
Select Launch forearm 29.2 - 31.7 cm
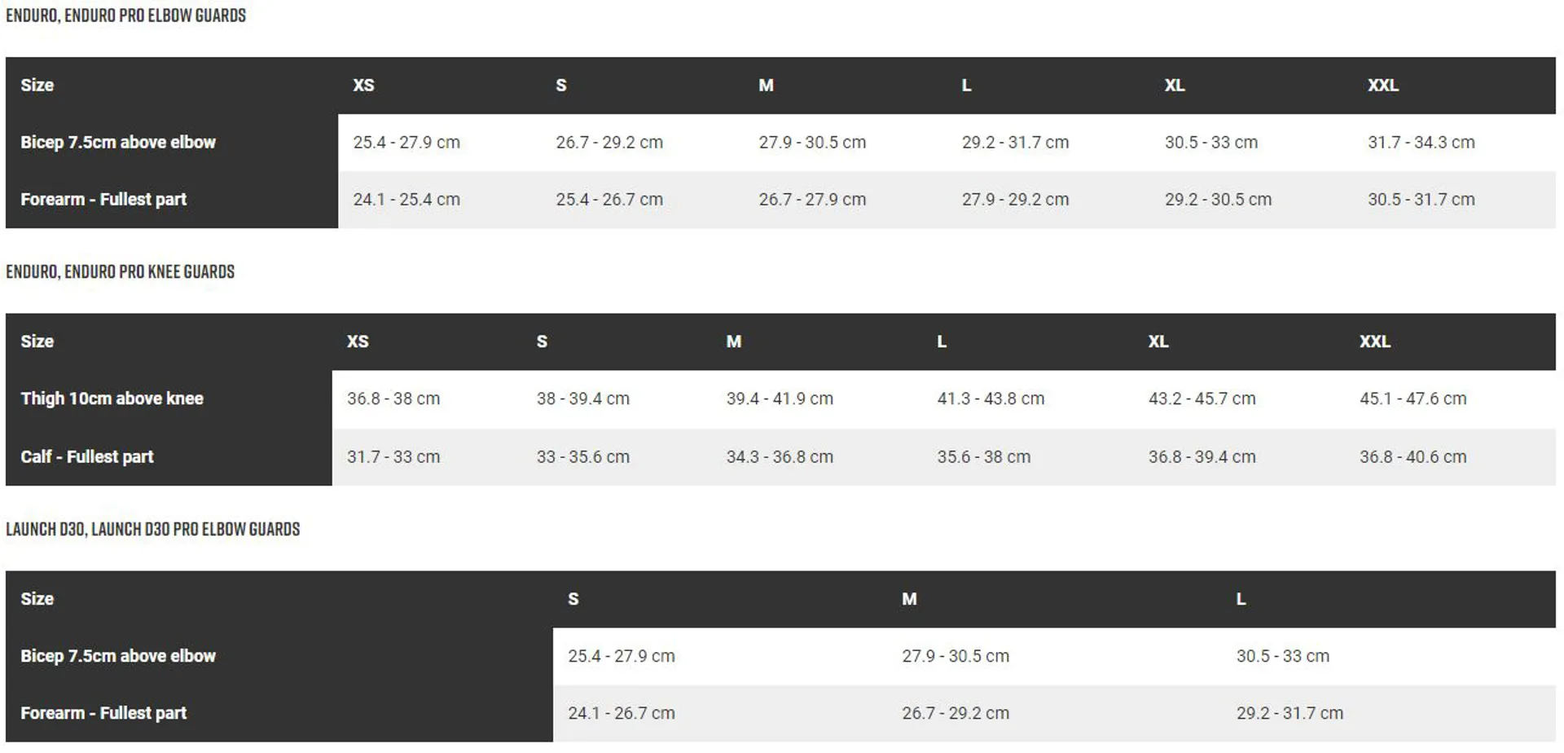1289,714
